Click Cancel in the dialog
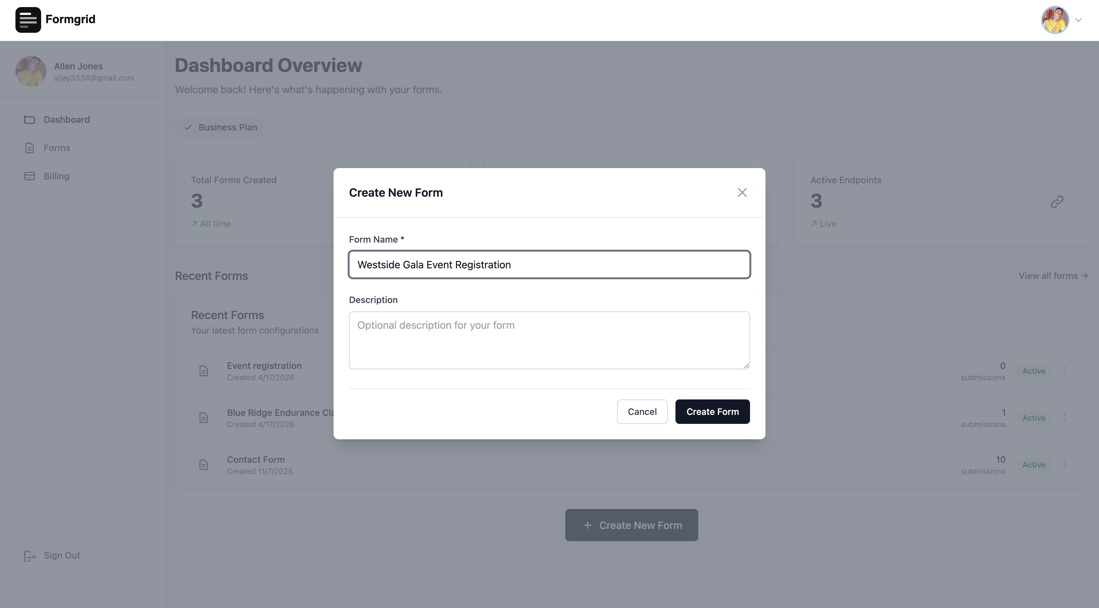The image size is (1099, 608). [642, 412]
